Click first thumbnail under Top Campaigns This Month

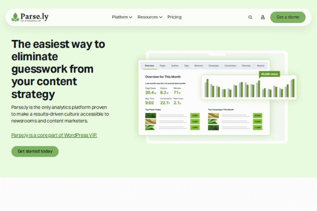pos(213,116)
